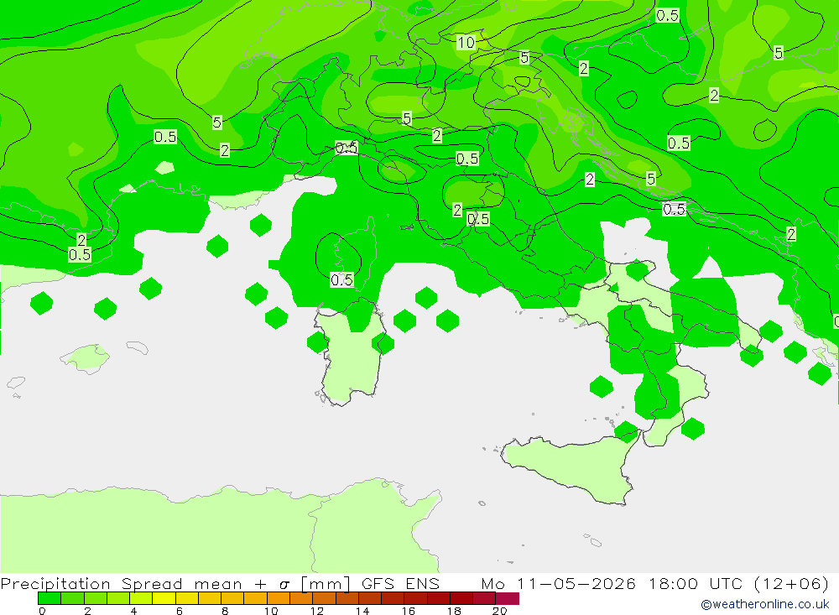Screen dimensions: 839x615
Task: Click the legend tick label "4"
Action: click(x=133, y=611)
